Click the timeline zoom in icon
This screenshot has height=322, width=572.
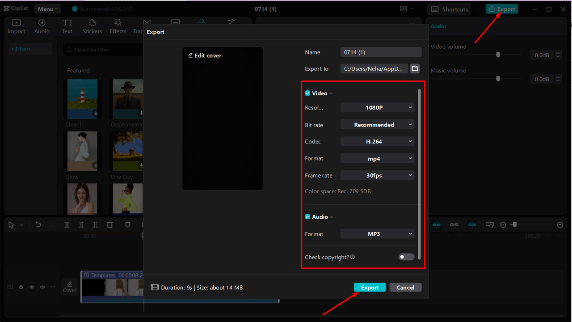click(560, 225)
